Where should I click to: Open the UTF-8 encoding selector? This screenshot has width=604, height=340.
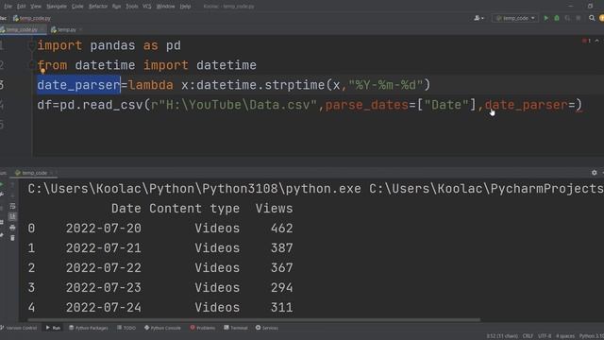coord(545,336)
